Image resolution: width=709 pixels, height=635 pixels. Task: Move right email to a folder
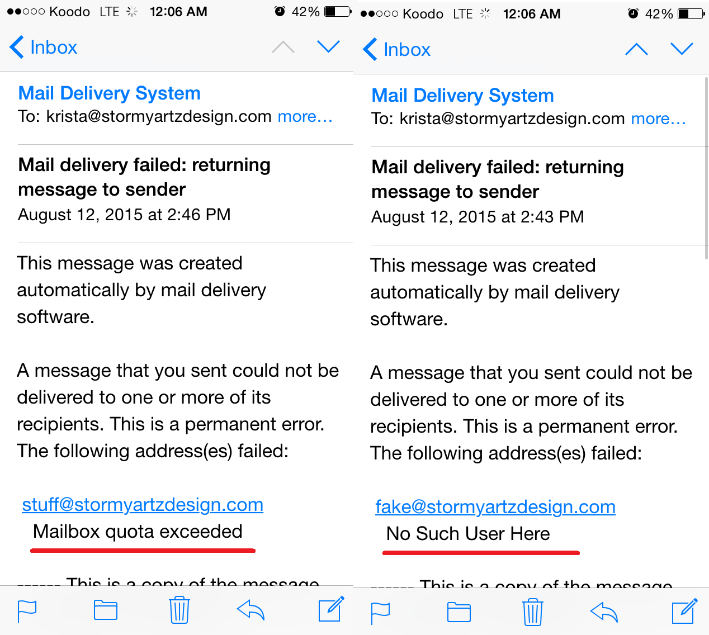[459, 613]
